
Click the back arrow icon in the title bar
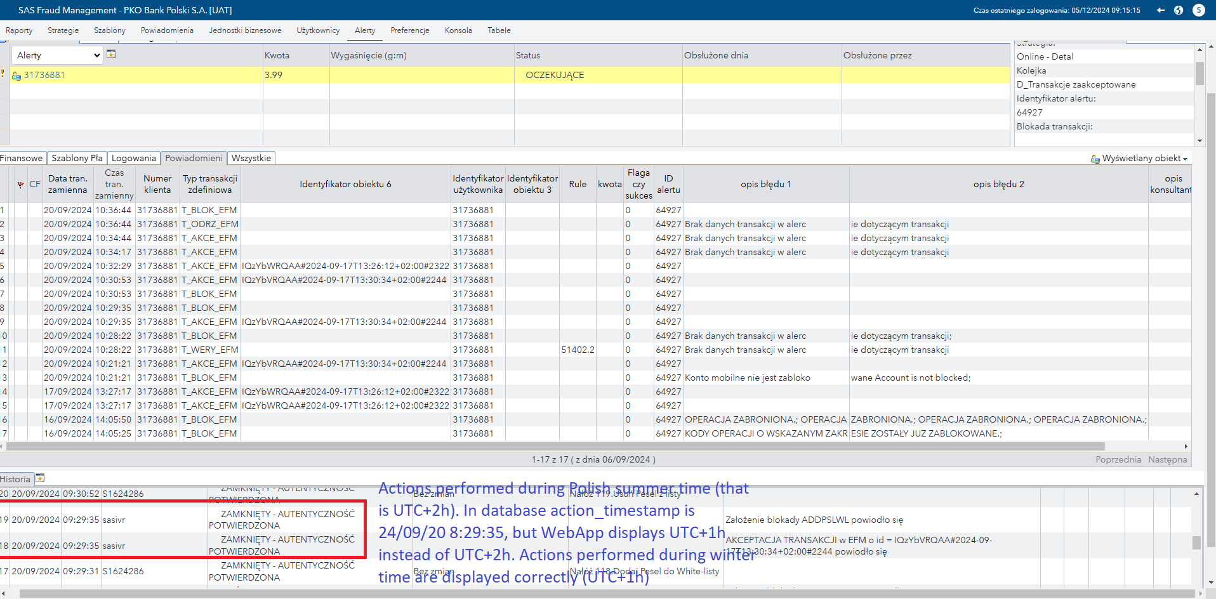point(1160,10)
